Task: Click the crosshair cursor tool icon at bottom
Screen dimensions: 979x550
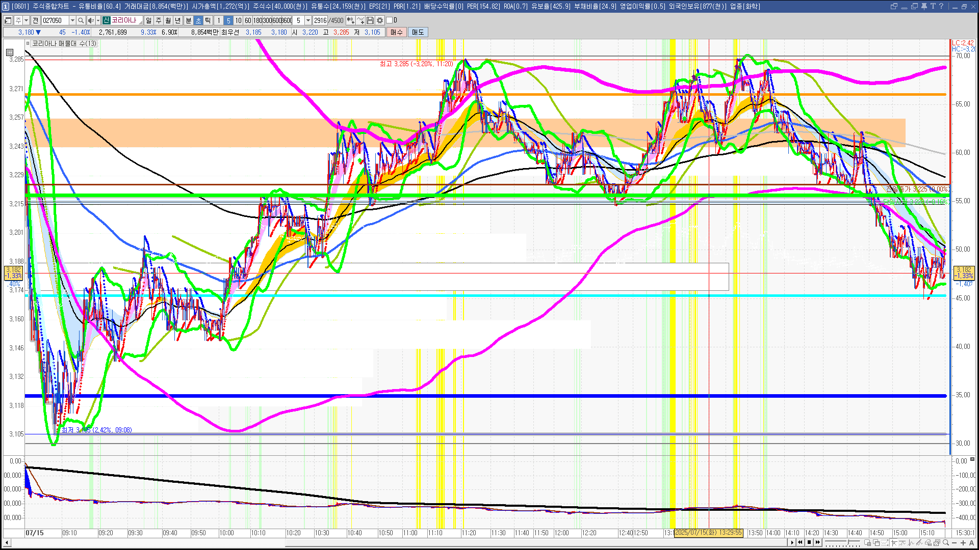Action: coord(894,543)
